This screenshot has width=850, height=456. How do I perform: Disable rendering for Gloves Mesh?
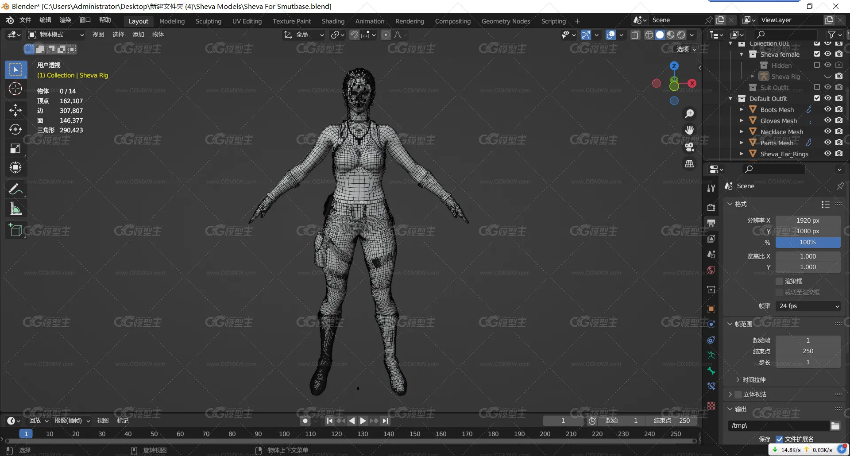click(x=839, y=120)
